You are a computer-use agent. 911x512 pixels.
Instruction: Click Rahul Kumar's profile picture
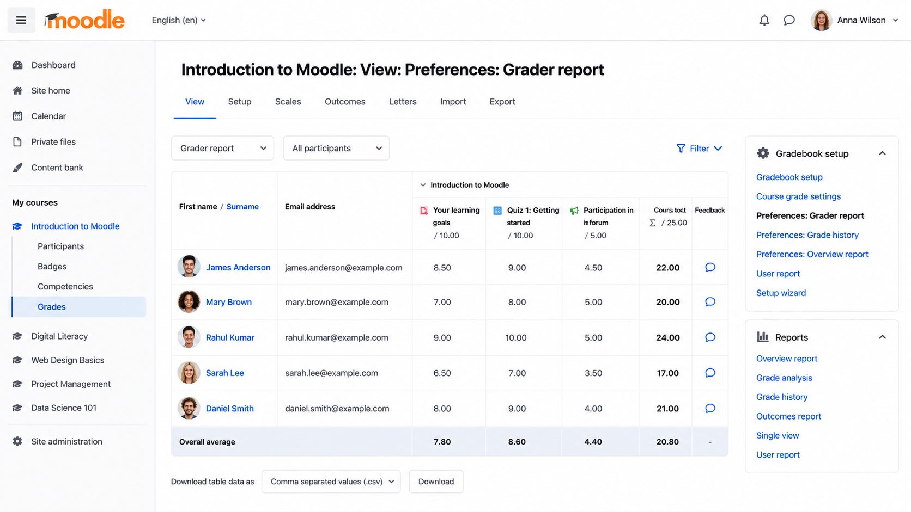click(x=189, y=337)
